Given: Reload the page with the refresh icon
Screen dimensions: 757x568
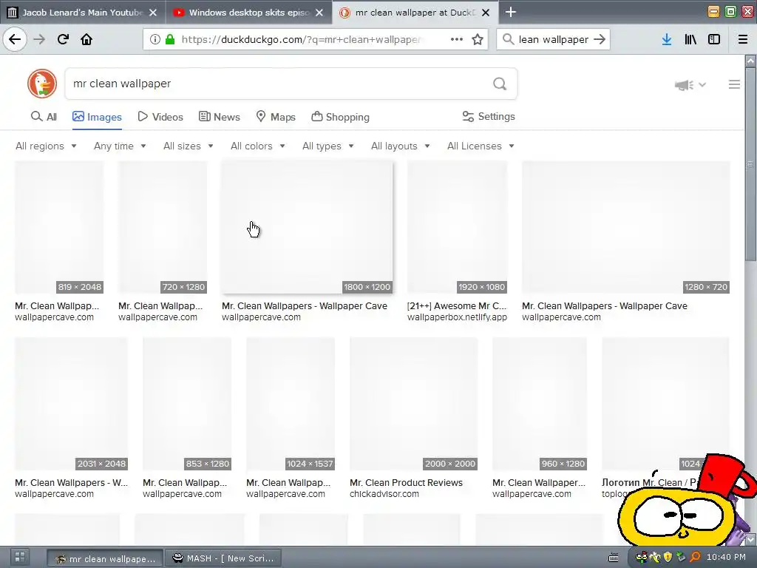Looking at the screenshot, I should [x=63, y=39].
